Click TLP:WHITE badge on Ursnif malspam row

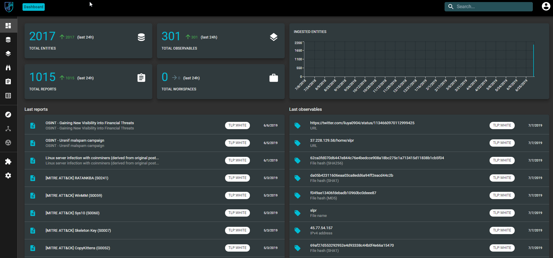tap(237, 143)
